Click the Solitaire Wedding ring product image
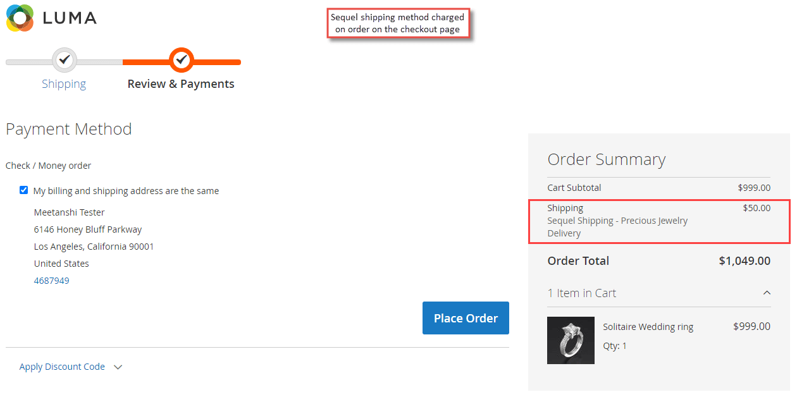Screen dimensions: 797x397 (570, 340)
